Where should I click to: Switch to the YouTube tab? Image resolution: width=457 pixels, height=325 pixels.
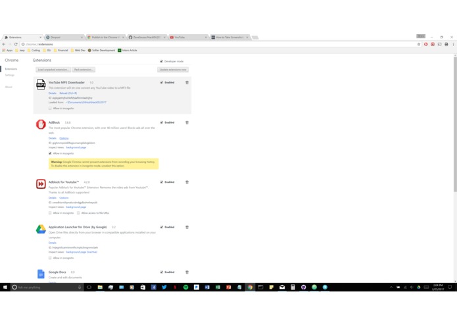(188, 37)
